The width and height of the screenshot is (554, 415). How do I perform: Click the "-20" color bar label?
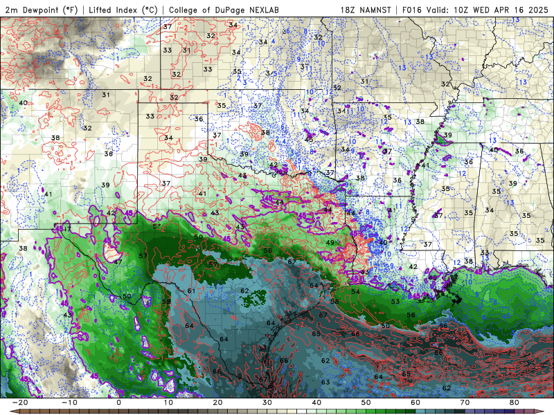pos(20,403)
